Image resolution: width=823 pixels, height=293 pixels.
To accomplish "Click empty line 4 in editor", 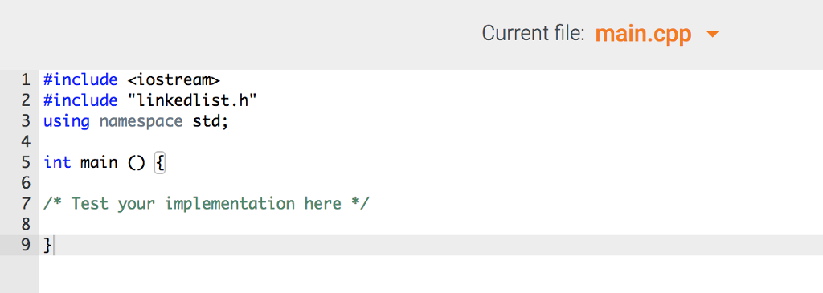I will [431, 142].
